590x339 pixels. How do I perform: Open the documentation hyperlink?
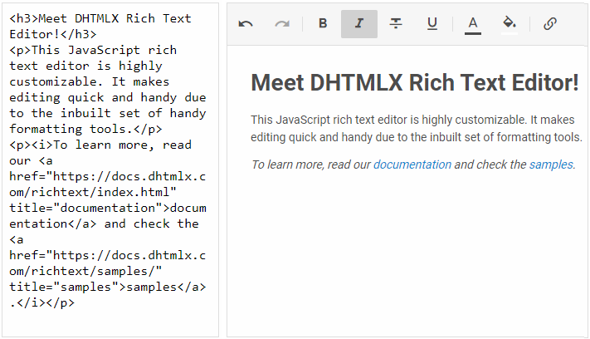412,165
